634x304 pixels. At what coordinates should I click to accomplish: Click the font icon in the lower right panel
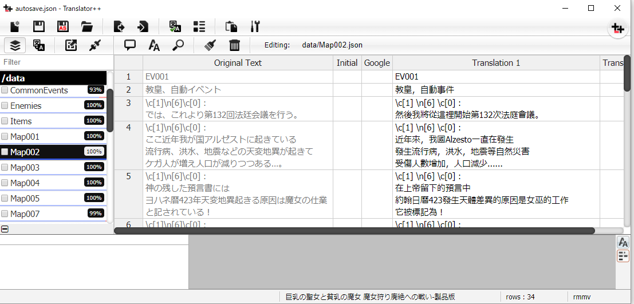point(623,243)
